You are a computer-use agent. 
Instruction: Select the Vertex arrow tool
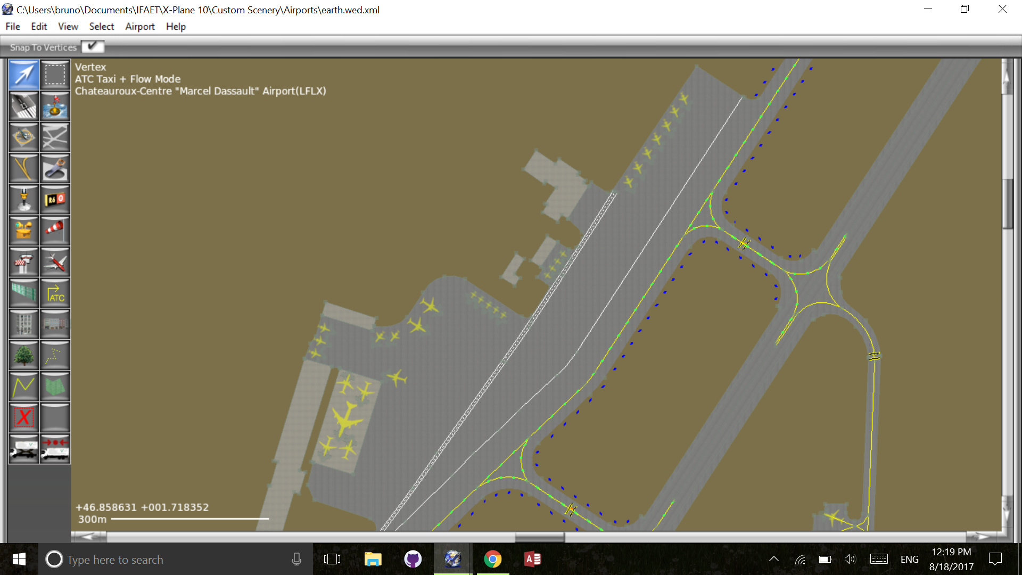[x=23, y=75]
